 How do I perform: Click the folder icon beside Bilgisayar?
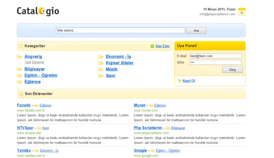(20, 69)
